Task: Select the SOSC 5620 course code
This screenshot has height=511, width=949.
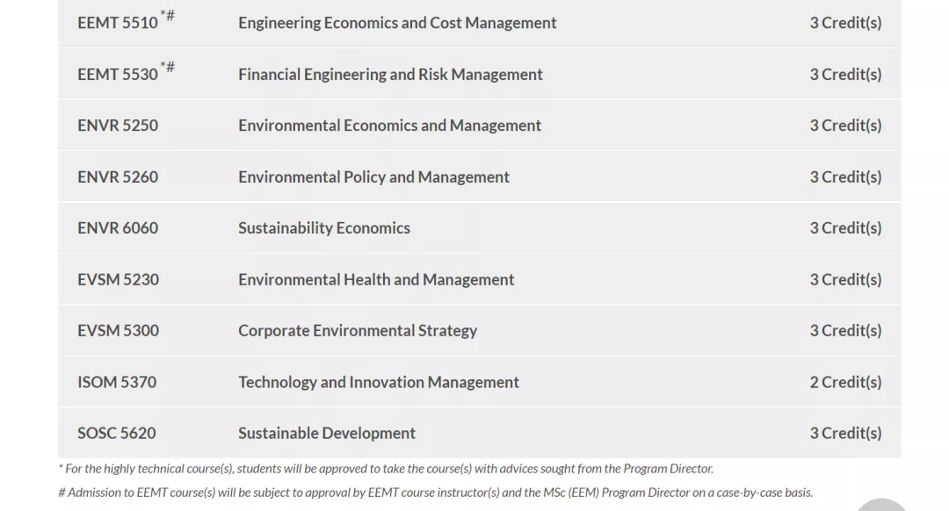Action: pos(117,434)
